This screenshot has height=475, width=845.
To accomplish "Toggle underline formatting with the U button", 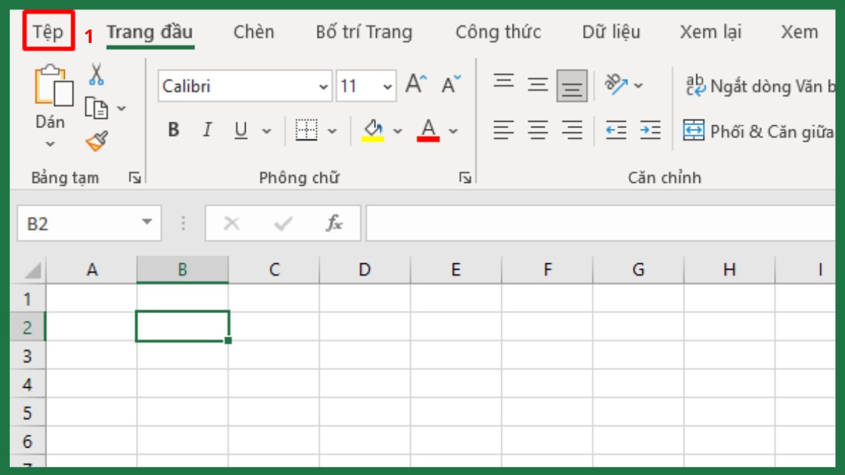I will [x=239, y=130].
